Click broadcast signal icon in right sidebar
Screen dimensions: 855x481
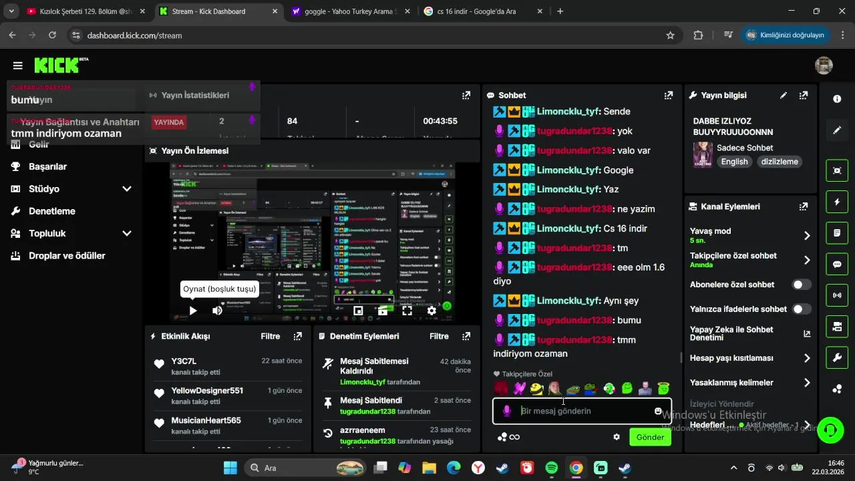(837, 295)
